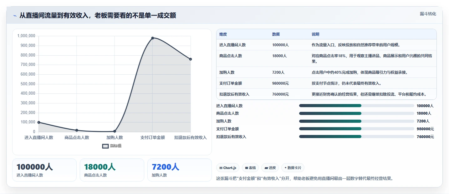Click the 100000人 value beside its progress bar
449x194 pixels.
(x=425, y=106)
